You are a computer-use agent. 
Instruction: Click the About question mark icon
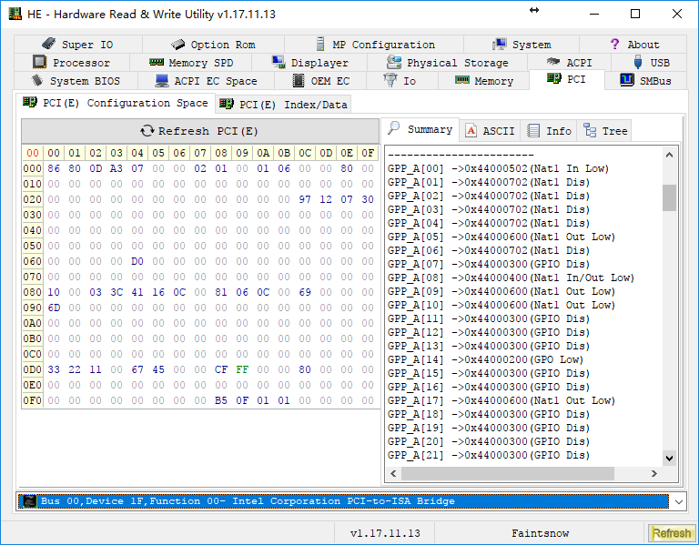click(615, 45)
